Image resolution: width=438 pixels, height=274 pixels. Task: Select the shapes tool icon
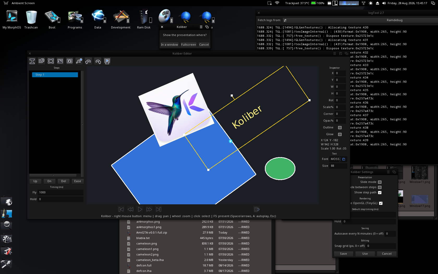tap(41, 61)
